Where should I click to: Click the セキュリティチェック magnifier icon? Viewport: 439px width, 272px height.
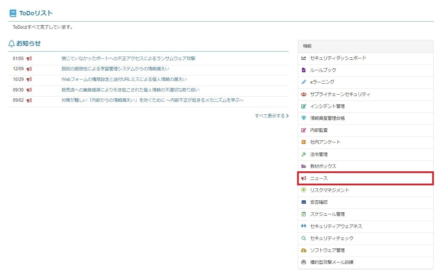point(304,238)
